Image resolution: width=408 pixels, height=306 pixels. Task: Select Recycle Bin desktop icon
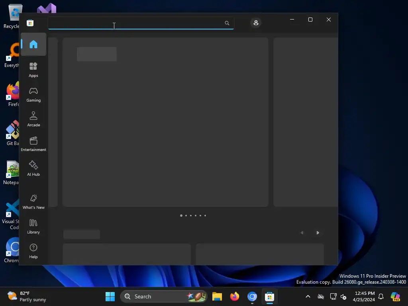coord(12,16)
